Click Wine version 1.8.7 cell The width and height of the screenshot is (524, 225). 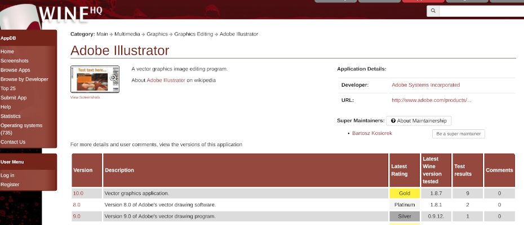pos(436,193)
